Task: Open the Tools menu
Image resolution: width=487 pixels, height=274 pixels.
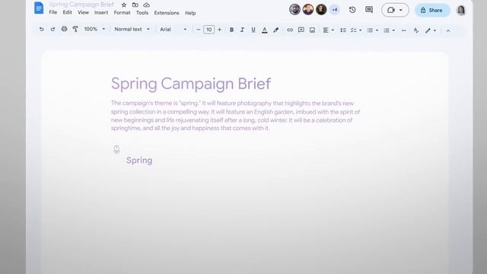Action: (x=142, y=13)
